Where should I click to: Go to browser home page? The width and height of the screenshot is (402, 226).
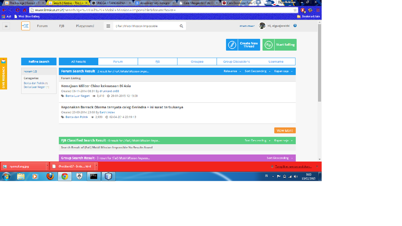24,10
